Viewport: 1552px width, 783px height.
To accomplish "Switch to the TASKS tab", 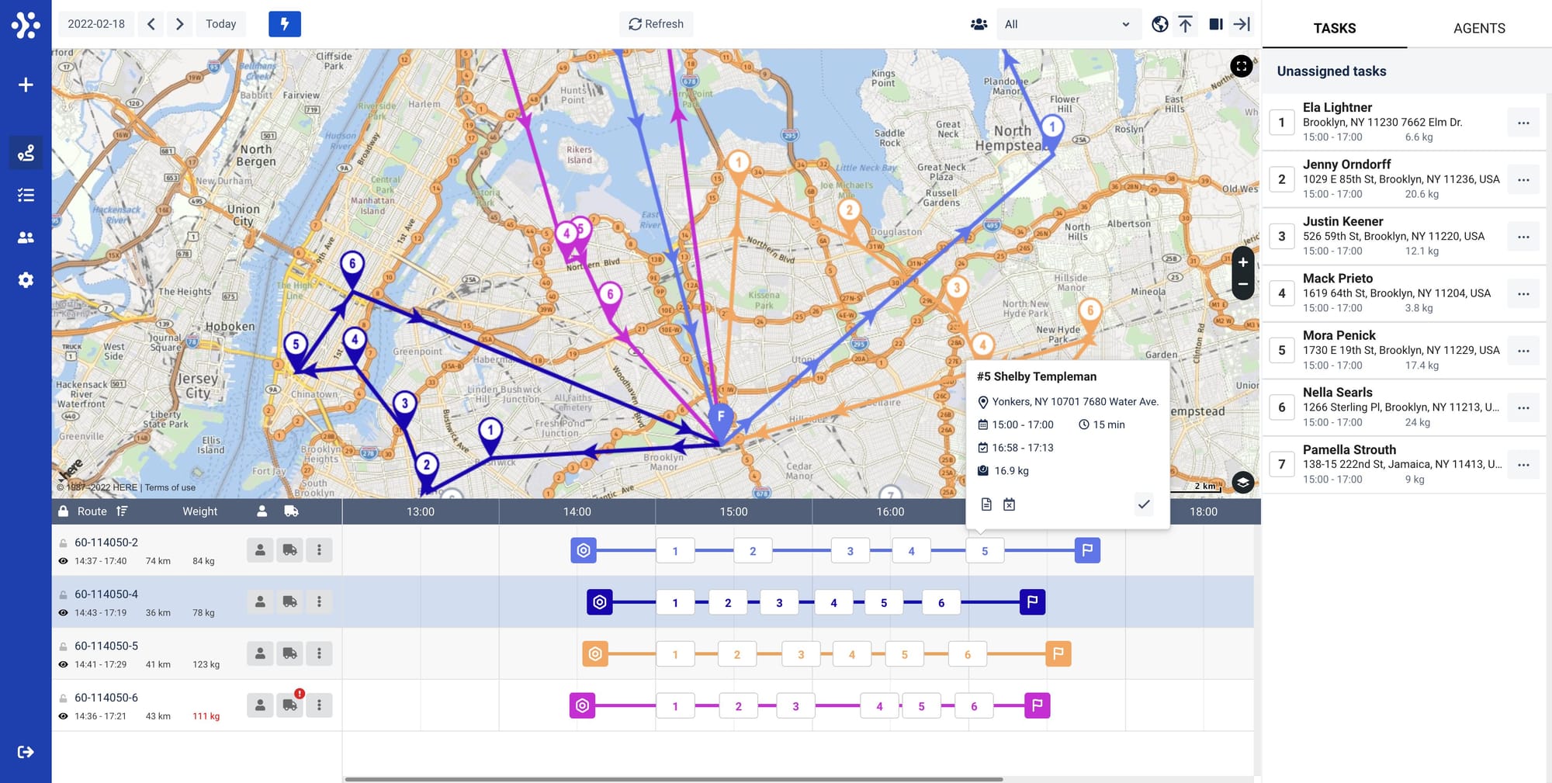I will [x=1335, y=28].
